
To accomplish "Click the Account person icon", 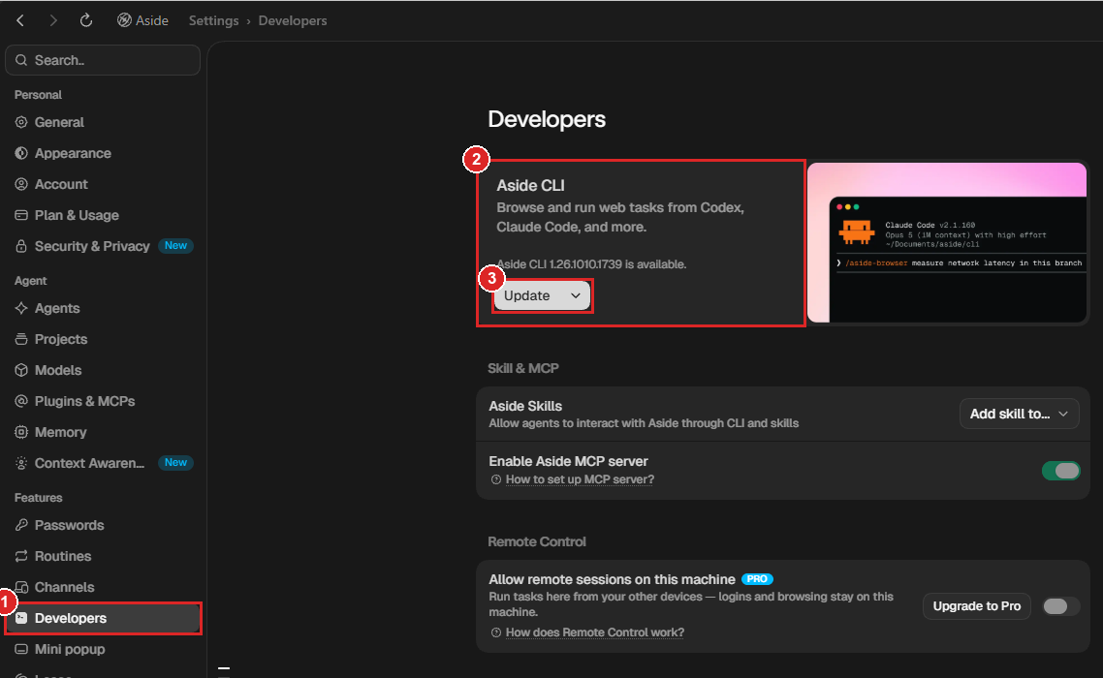I will pyautogui.click(x=21, y=184).
